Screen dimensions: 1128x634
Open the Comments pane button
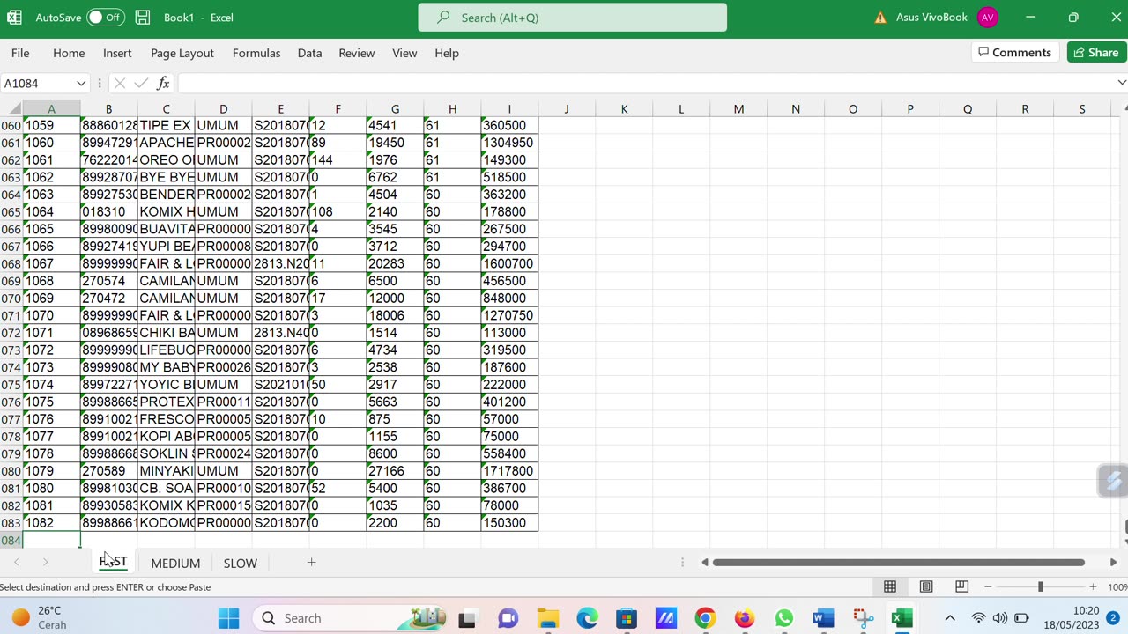[1014, 53]
